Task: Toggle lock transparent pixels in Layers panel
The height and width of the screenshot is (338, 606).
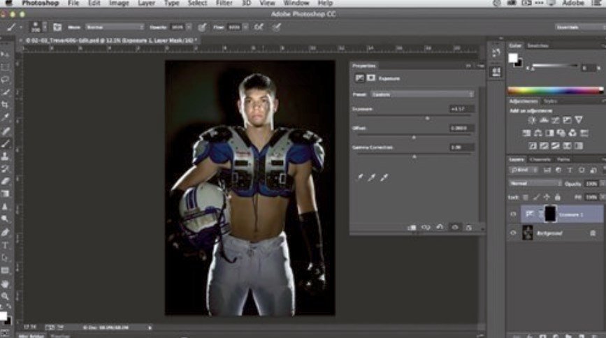Action: click(x=526, y=198)
